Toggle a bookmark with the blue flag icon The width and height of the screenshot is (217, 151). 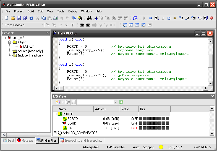(95, 18)
